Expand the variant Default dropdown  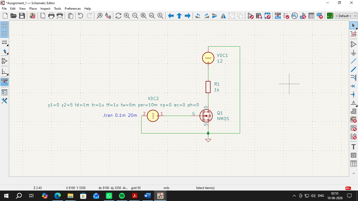[346, 16]
